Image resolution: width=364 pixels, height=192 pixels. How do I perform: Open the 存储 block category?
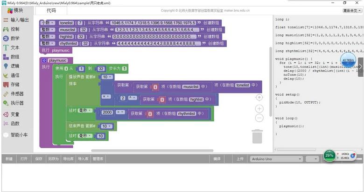pyautogui.click(x=11, y=85)
